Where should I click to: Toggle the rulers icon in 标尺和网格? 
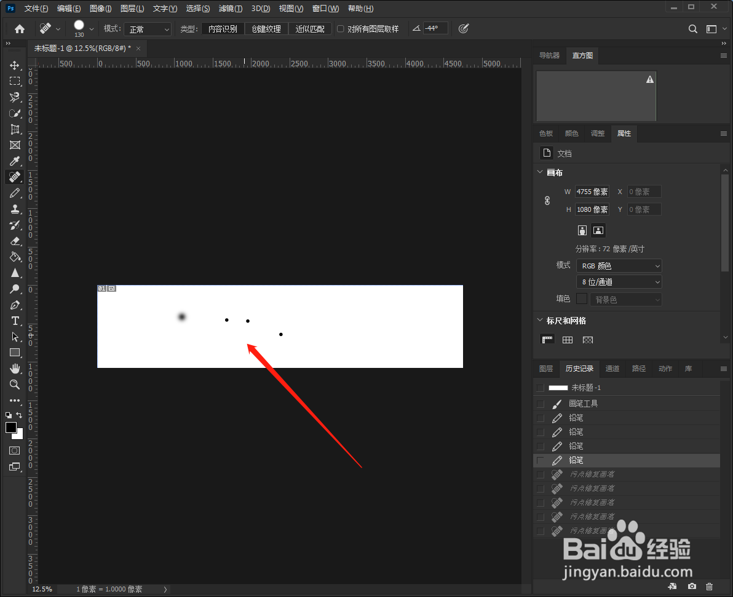[547, 340]
